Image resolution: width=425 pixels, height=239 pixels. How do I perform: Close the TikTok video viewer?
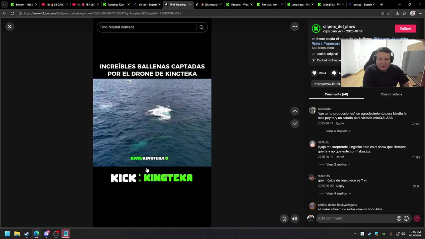[x=10, y=27]
